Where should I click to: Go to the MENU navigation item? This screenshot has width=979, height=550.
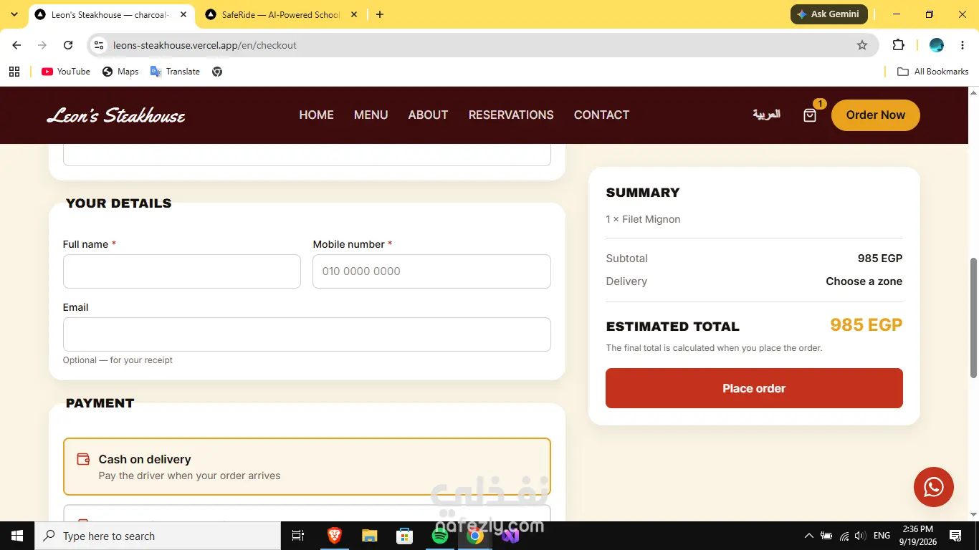[371, 115]
